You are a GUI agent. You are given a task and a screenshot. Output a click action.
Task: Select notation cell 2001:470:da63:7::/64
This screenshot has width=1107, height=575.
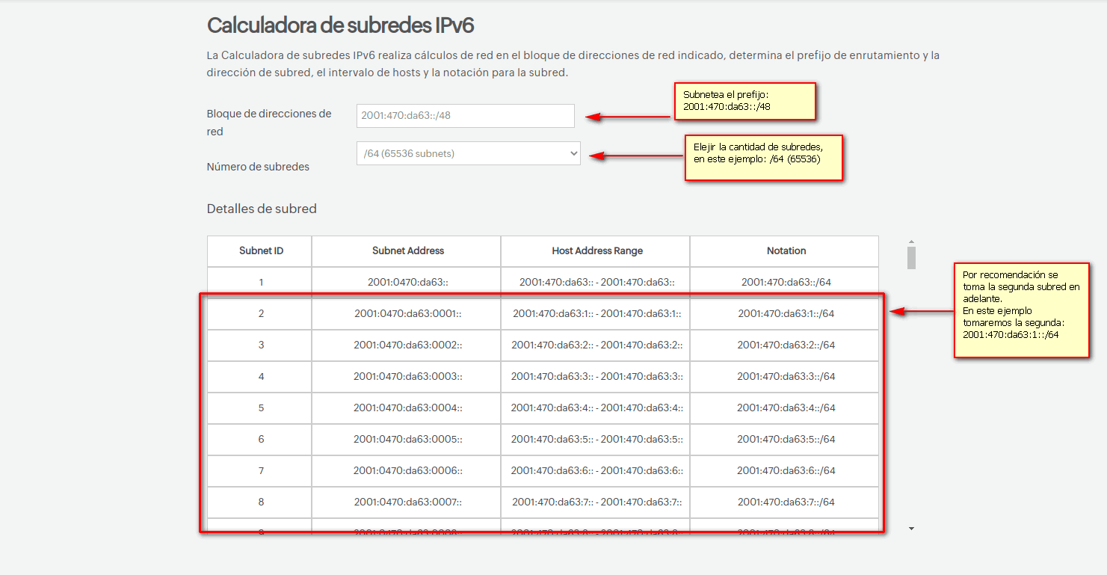coord(786,502)
